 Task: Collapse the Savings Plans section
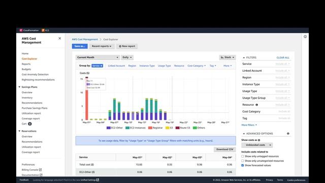pyautogui.click(x=19, y=87)
